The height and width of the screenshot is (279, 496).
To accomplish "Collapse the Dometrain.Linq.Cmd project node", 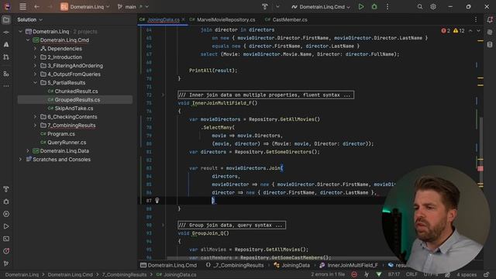I will pos(28,40).
